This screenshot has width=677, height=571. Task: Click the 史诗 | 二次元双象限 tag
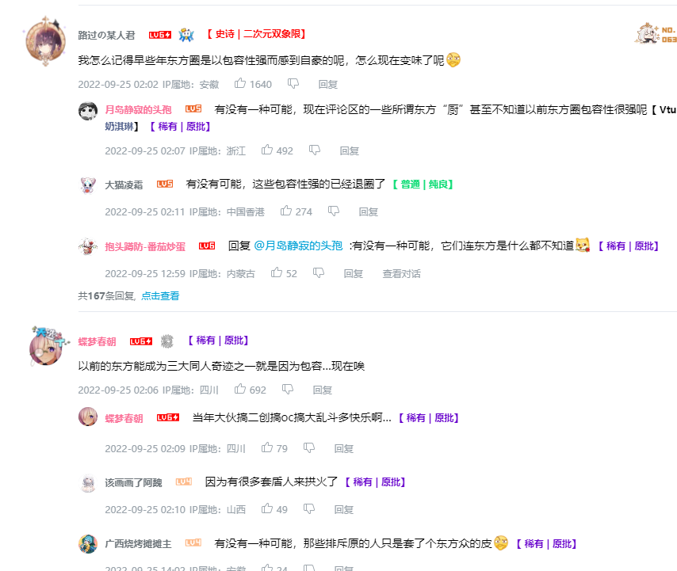tap(257, 34)
